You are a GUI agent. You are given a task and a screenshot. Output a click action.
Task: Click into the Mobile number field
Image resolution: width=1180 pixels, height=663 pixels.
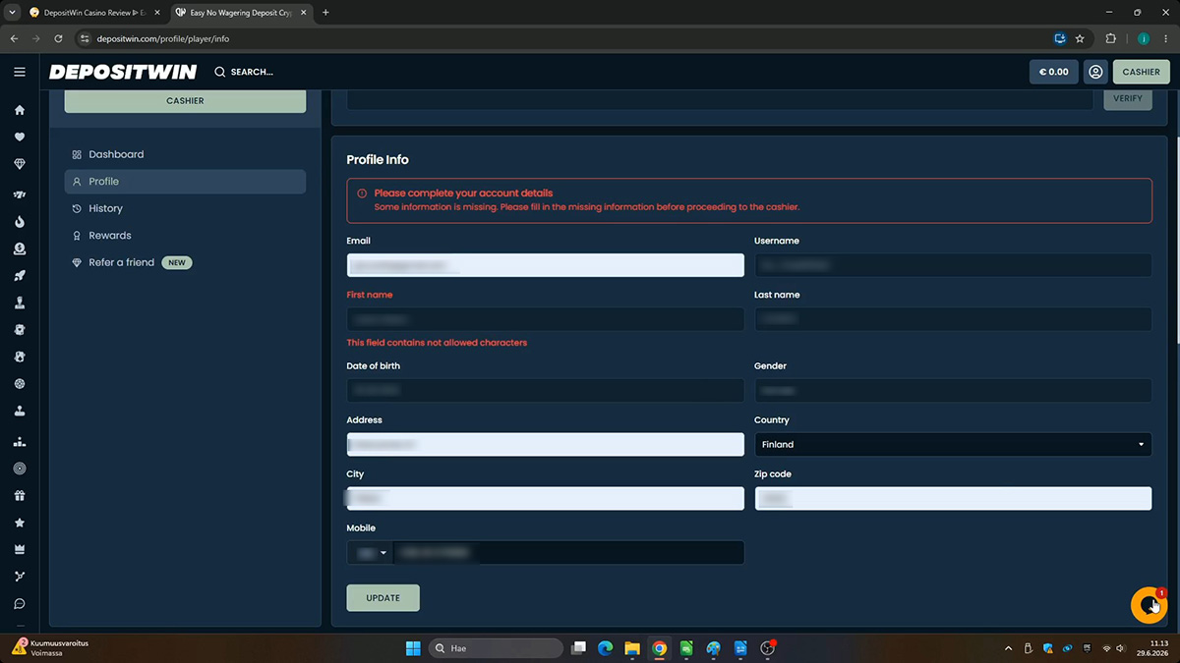[x=568, y=553]
